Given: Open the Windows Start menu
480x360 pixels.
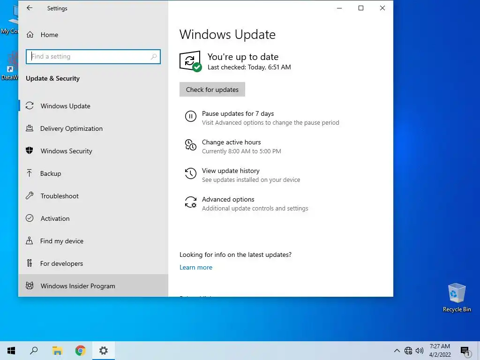Looking at the screenshot, I should (x=11, y=351).
